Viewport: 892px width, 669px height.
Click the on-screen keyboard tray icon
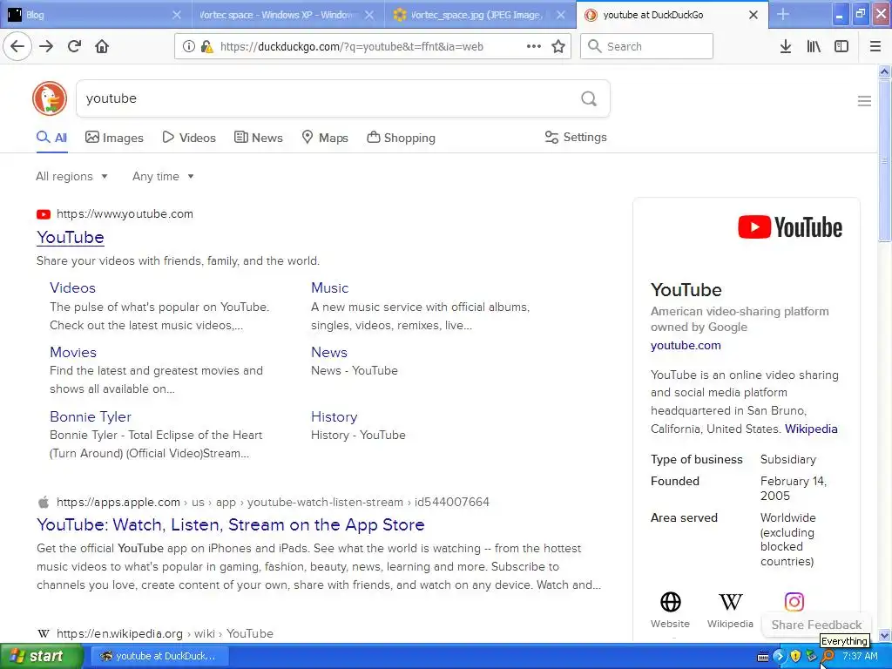[x=763, y=657]
